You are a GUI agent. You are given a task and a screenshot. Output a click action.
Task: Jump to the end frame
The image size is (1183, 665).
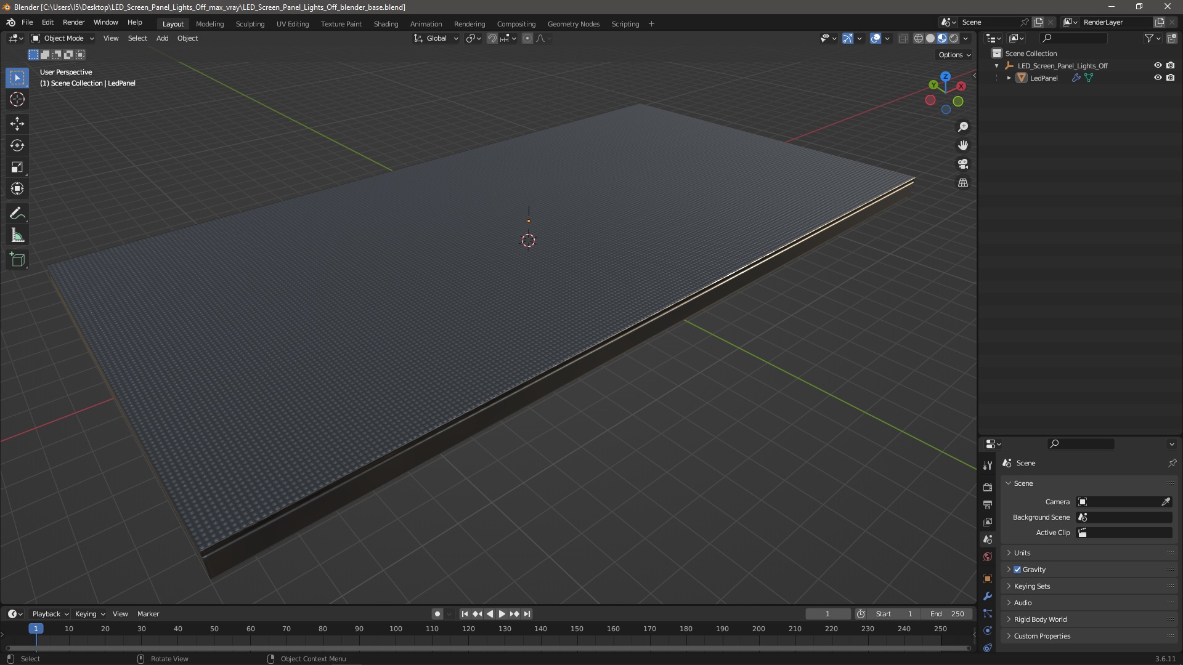(527, 614)
